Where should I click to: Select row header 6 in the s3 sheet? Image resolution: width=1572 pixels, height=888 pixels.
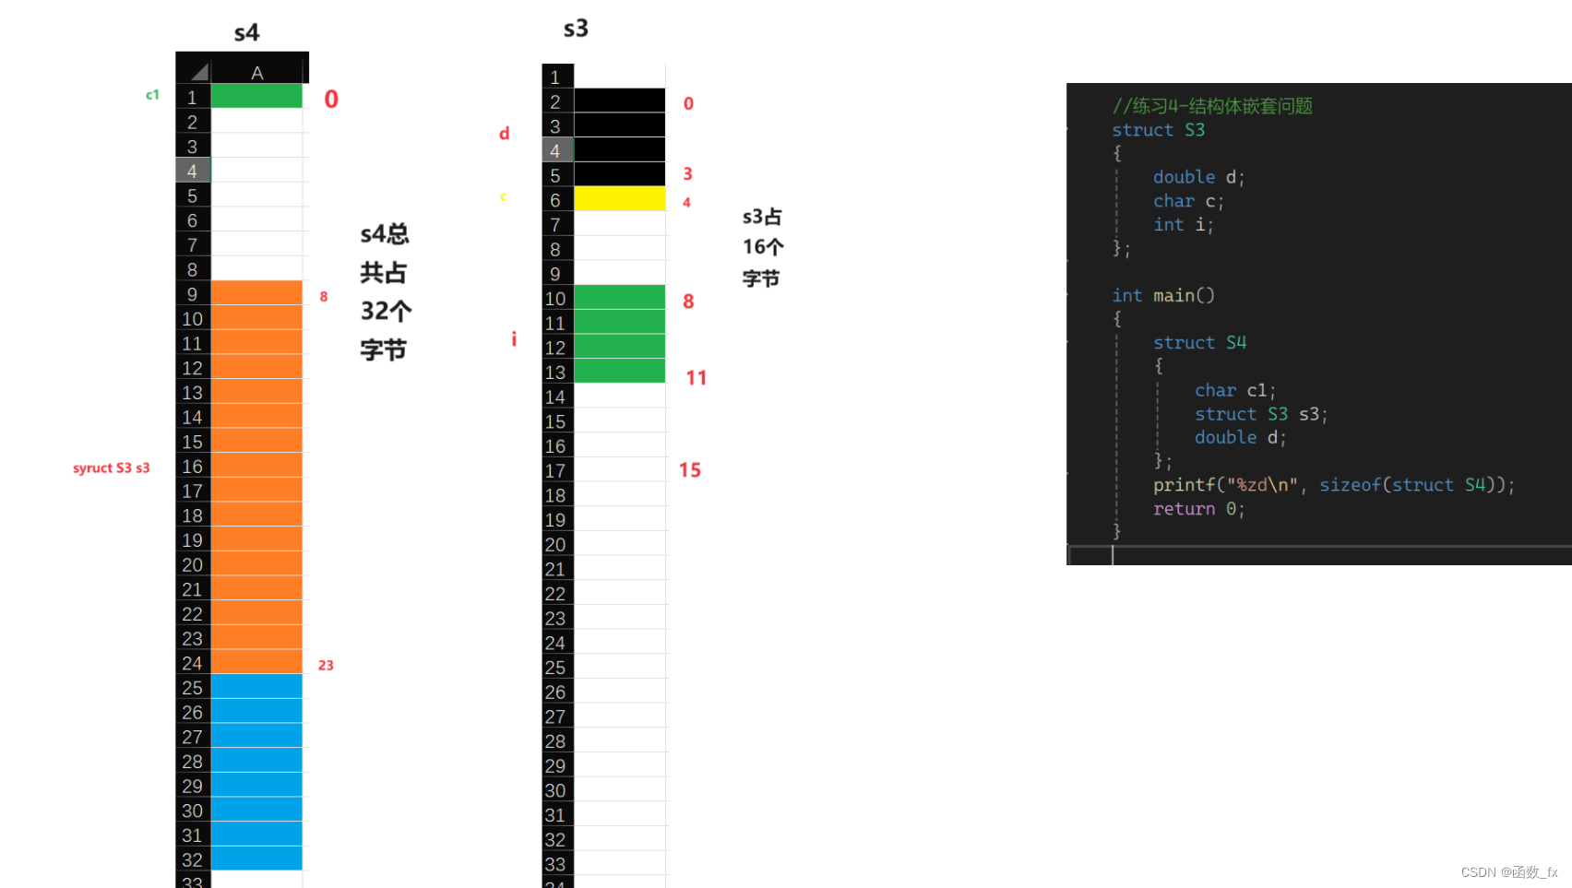click(557, 199)
